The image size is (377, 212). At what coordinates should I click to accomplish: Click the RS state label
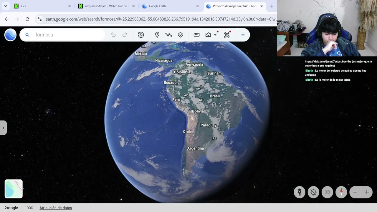pyautogui.click(x=214, y=138)
